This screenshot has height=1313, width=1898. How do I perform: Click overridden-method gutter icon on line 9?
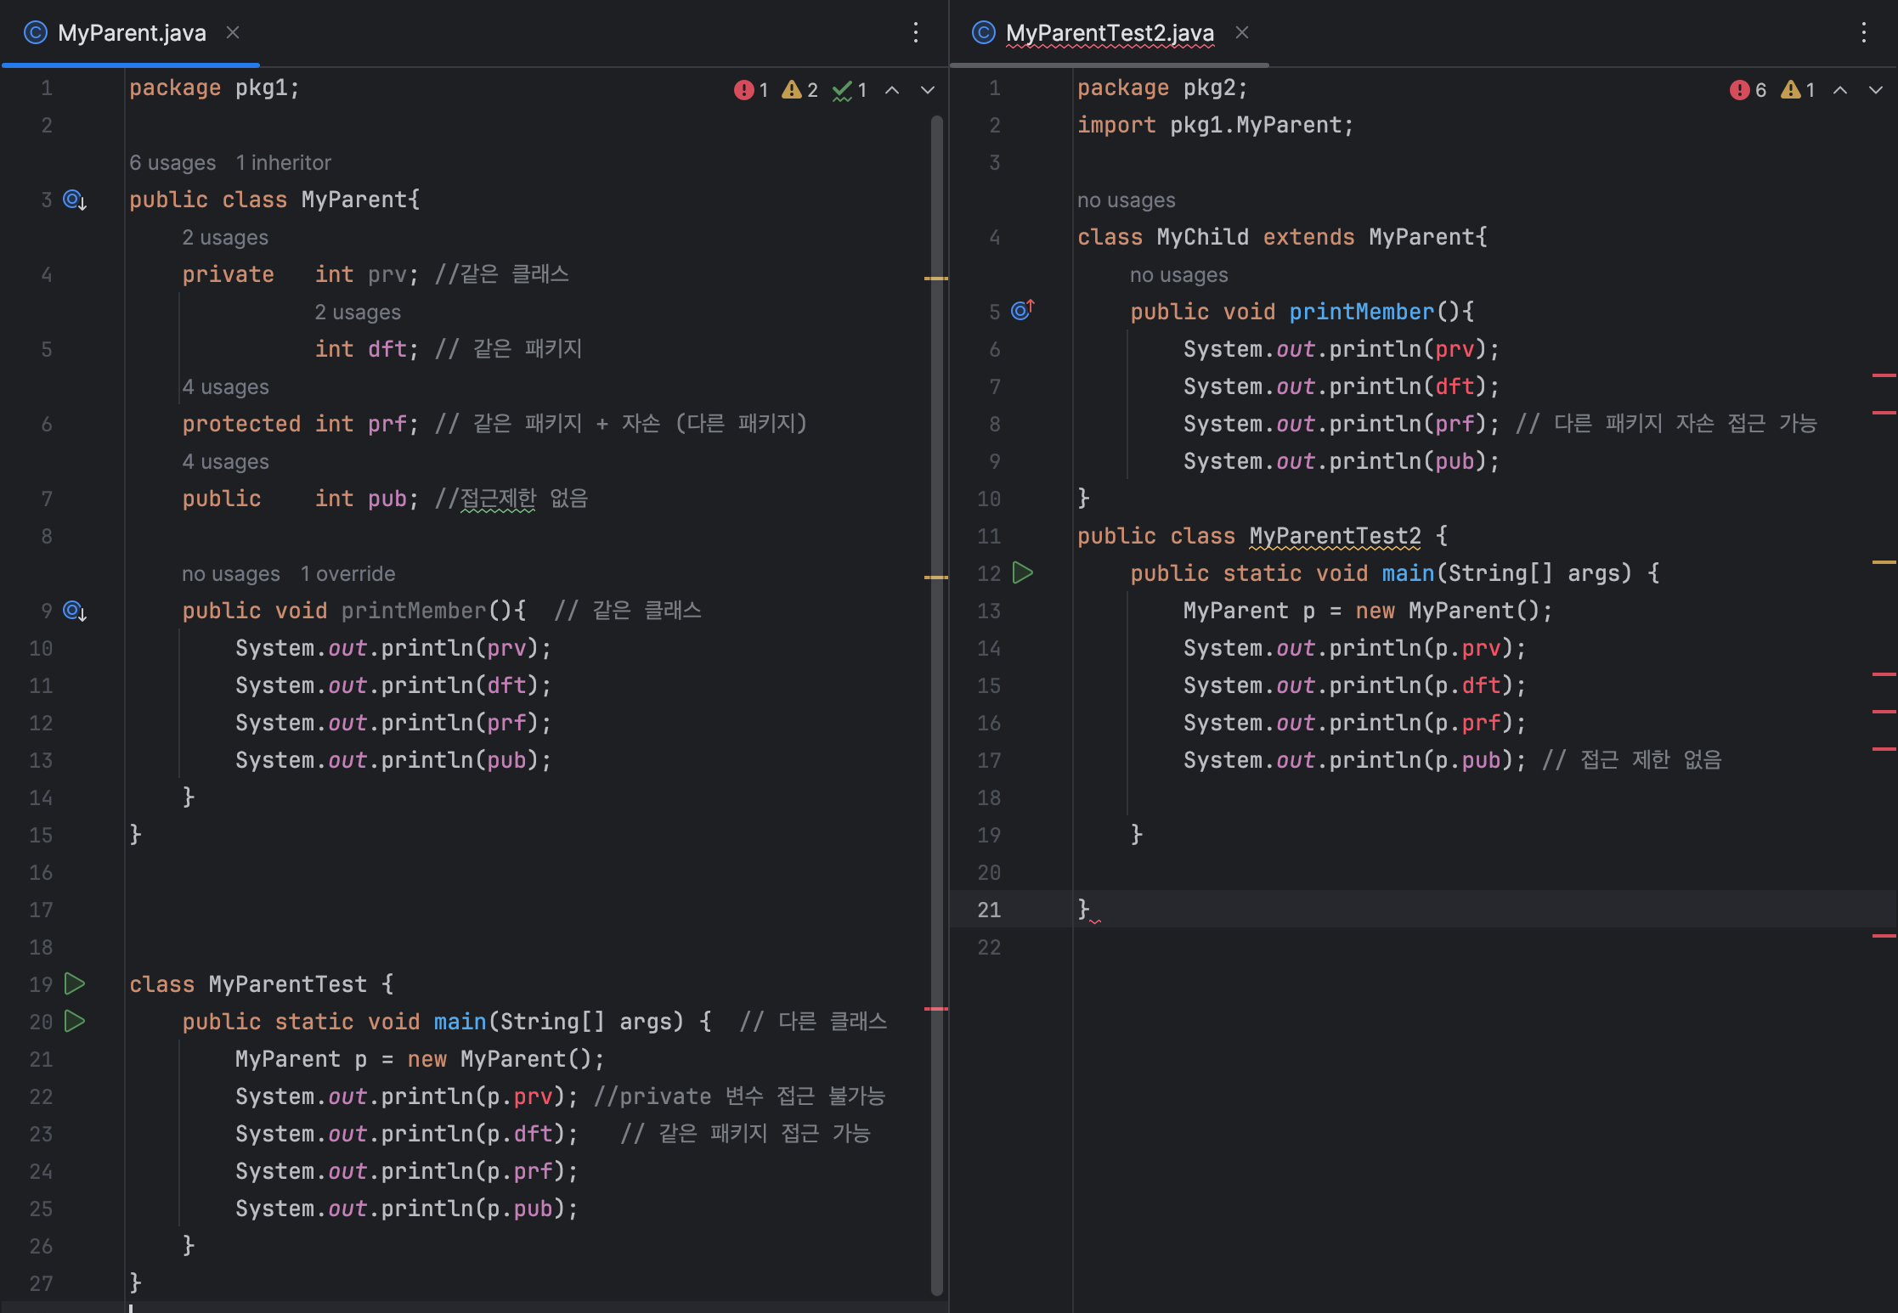point(75,611)
